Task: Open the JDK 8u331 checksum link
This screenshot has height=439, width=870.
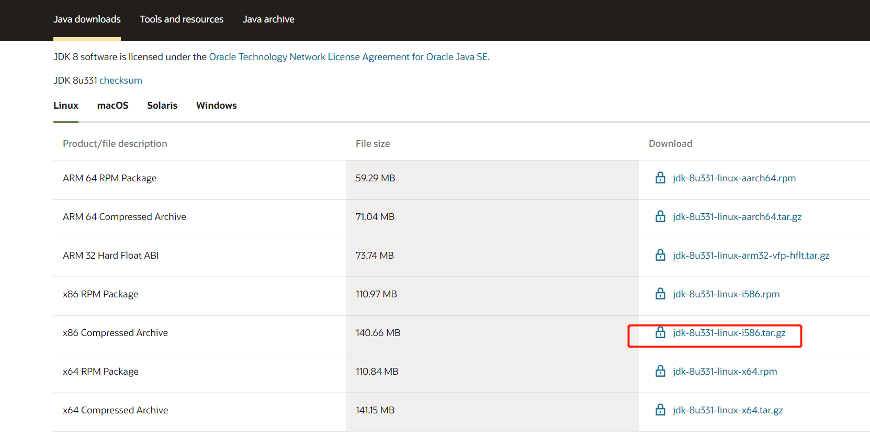Action: pos(121,80)
